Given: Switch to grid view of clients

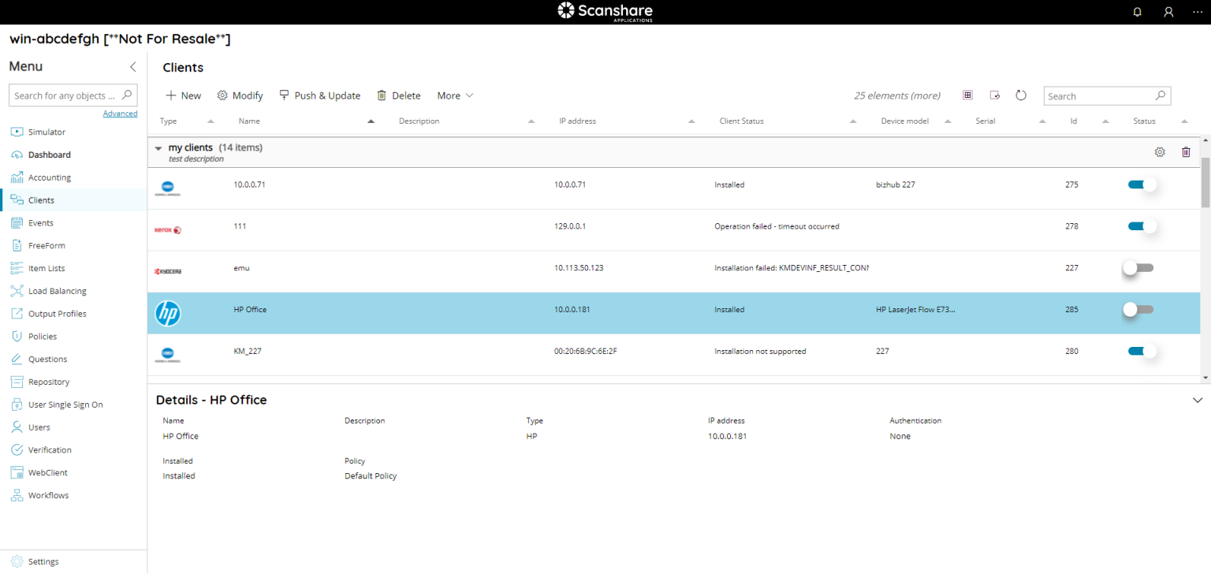Looking at the screenshot, I should pyautogui.click(x=967, y=95).
